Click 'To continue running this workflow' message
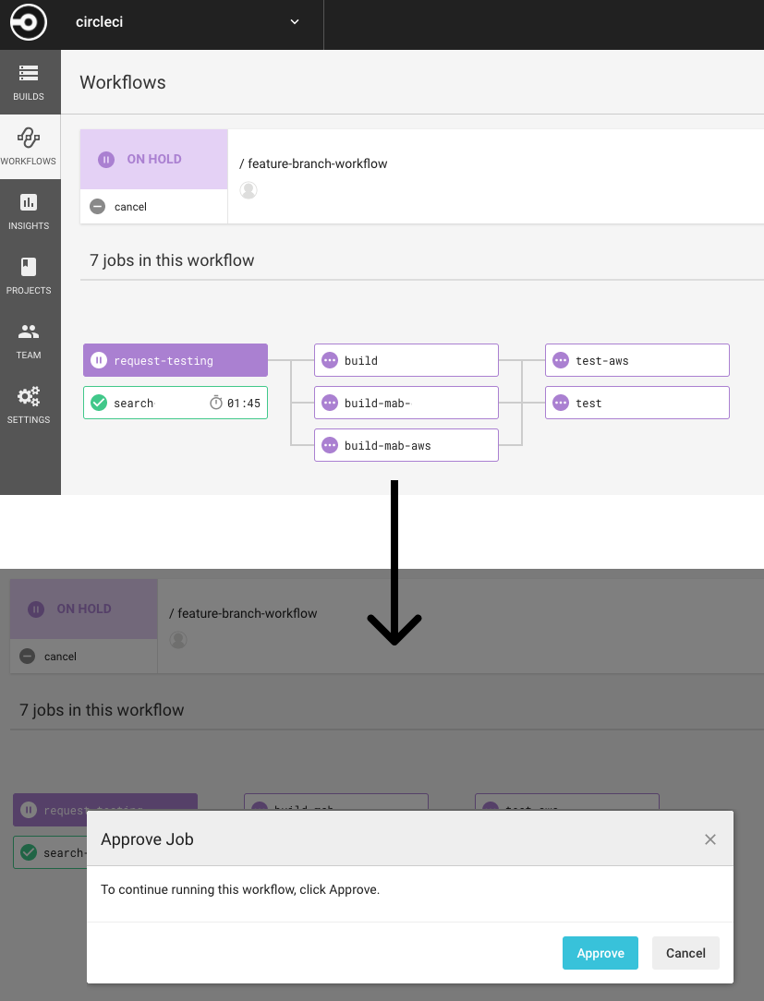764x1001 pixels. 240,889
